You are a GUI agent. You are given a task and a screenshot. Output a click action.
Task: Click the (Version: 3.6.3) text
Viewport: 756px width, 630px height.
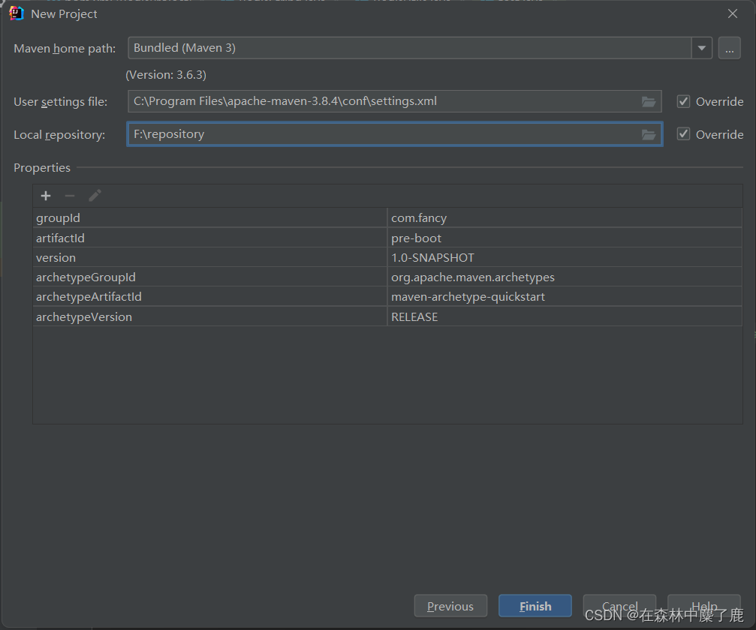pos(166,75)
